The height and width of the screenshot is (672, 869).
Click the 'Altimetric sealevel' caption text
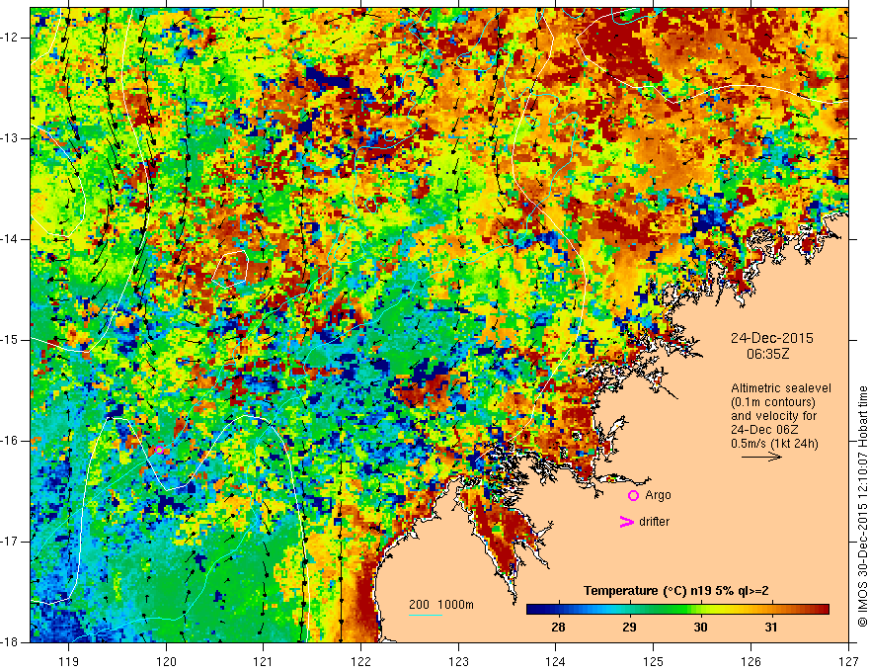click(781, 388)
